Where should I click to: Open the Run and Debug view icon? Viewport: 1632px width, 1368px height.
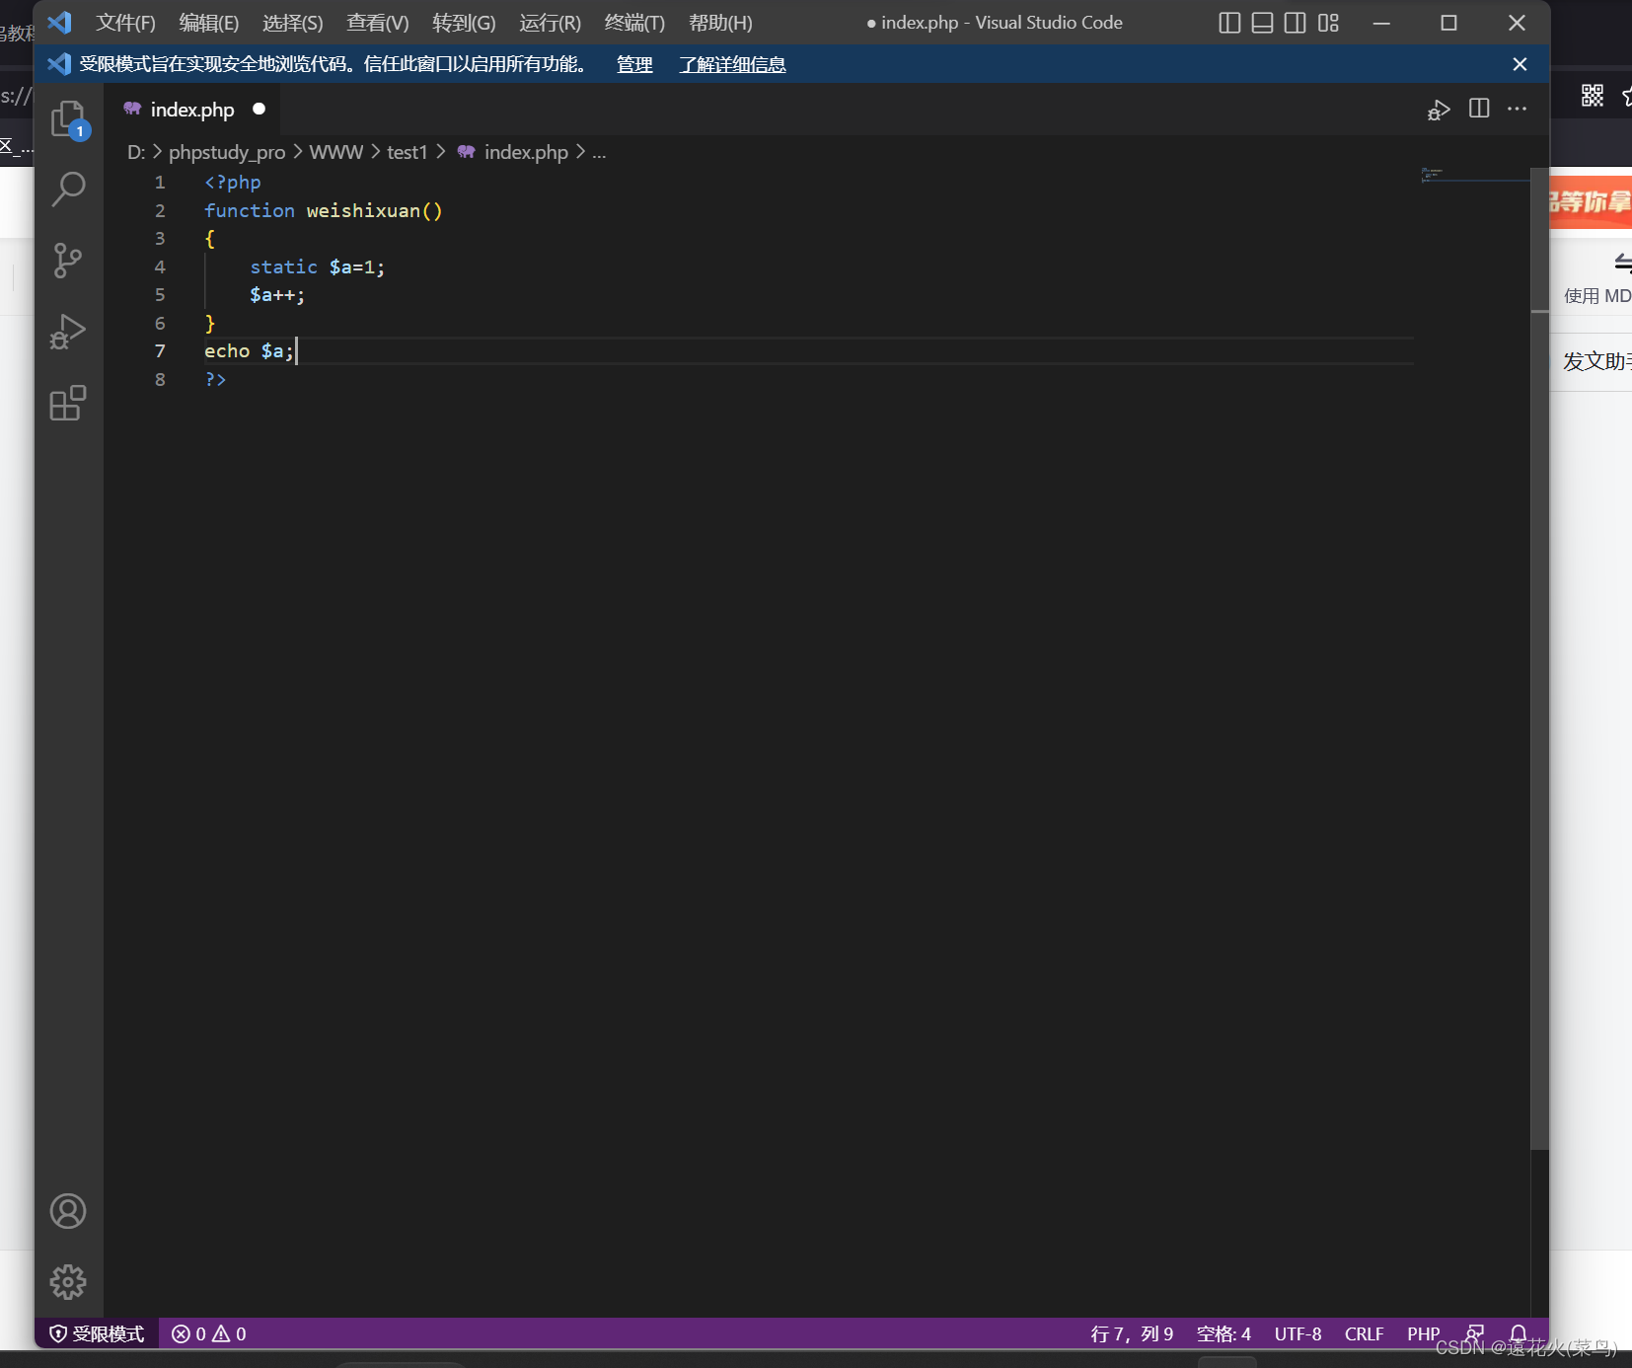pos(68,332)
